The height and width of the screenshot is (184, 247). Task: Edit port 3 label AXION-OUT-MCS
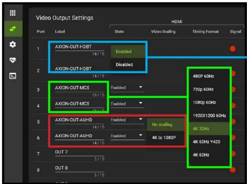pos(80,88)
